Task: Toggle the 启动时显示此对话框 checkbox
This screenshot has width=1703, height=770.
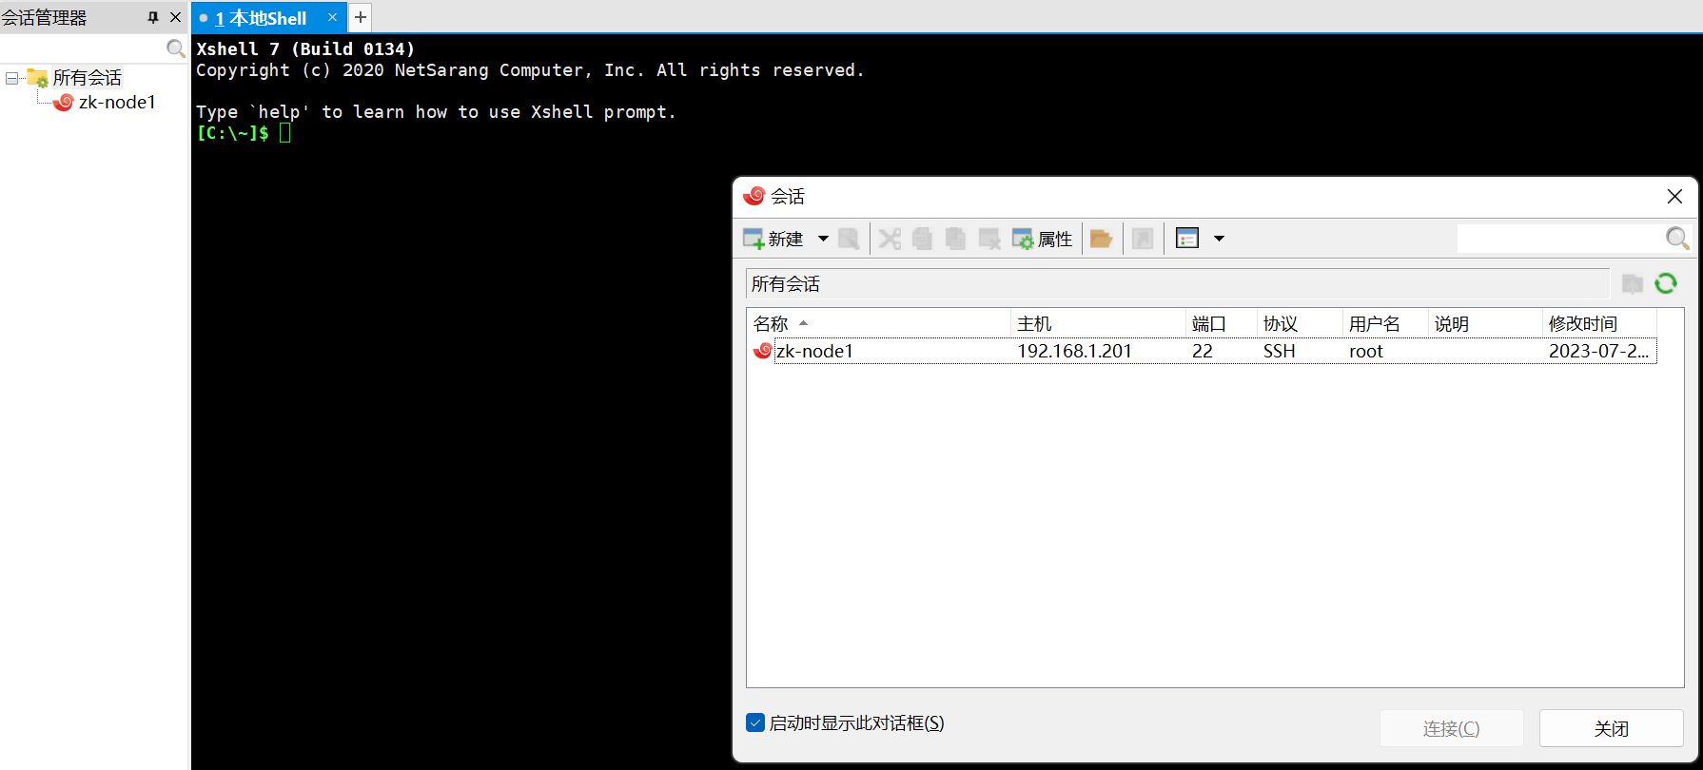Action: pos(755,722)
